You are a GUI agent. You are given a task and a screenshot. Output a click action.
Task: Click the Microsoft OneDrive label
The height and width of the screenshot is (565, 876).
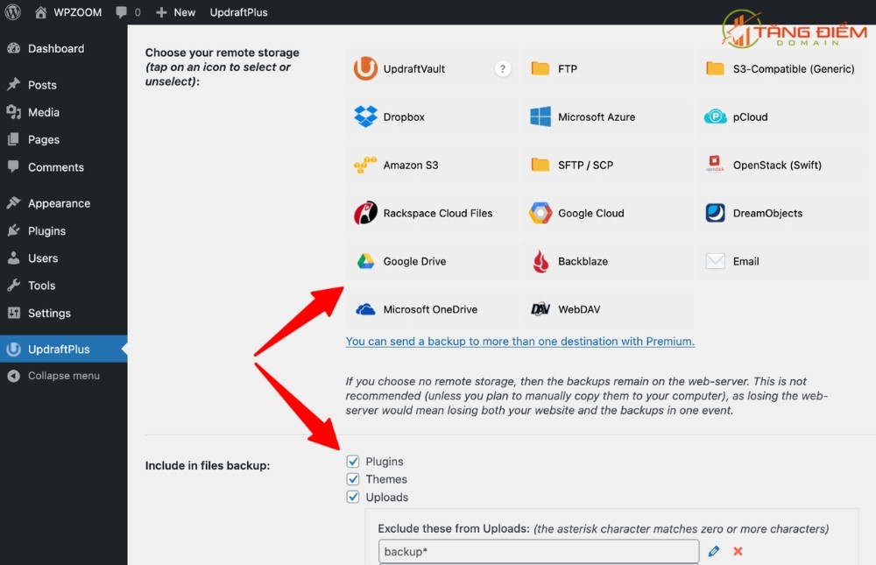pos(430,309)
